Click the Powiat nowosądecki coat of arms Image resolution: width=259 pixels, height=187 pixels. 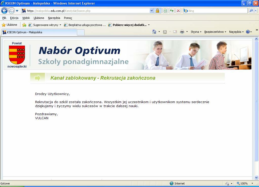[x=17, y=55]
